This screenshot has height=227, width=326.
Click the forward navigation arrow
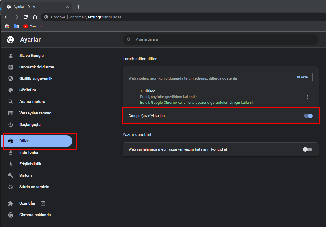(x=16, y=17)
